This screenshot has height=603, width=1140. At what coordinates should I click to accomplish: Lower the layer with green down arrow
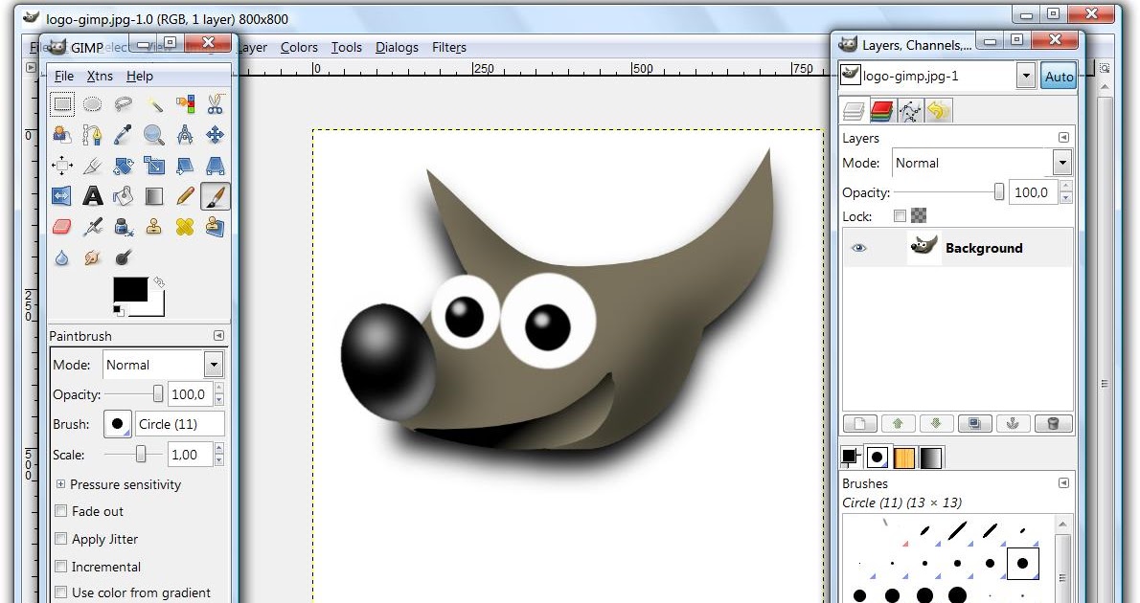coord(936,424)
